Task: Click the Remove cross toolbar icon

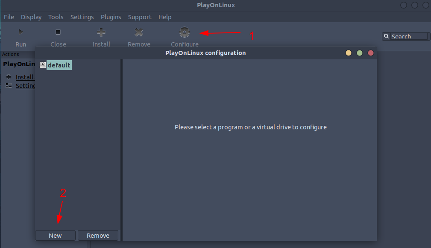Action: [138, 32]
